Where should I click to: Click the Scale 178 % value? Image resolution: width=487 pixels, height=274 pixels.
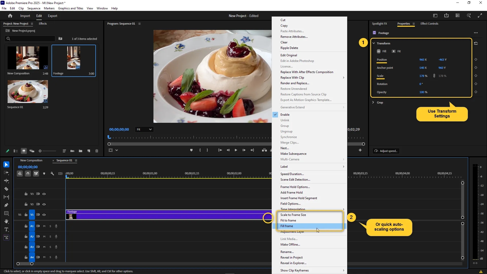coord(423,76)
